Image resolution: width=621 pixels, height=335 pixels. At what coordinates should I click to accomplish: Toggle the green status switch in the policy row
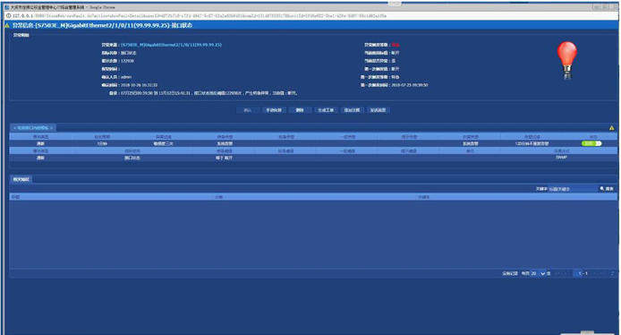[x=591, y=143]
